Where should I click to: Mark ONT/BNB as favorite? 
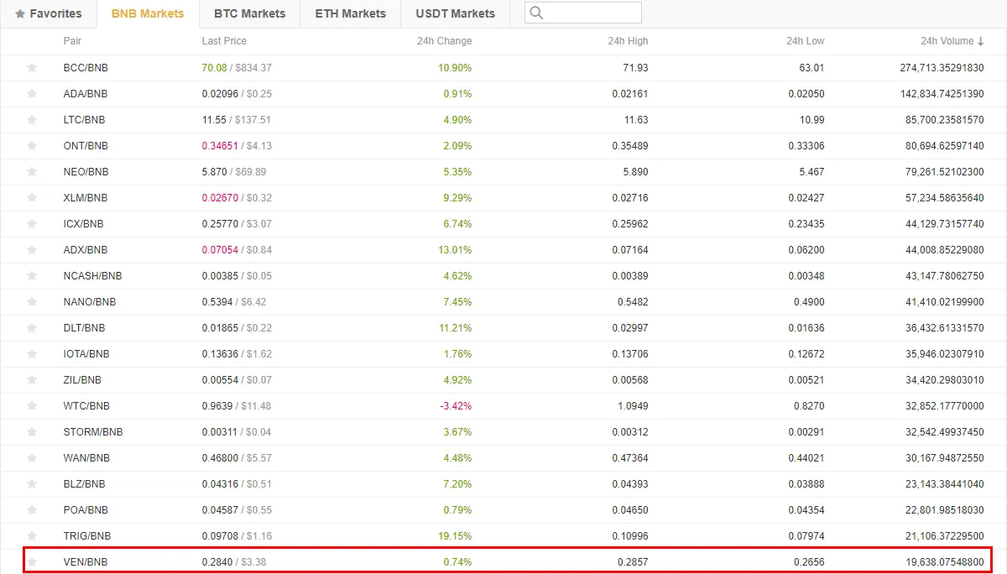[x=32, y=146]
